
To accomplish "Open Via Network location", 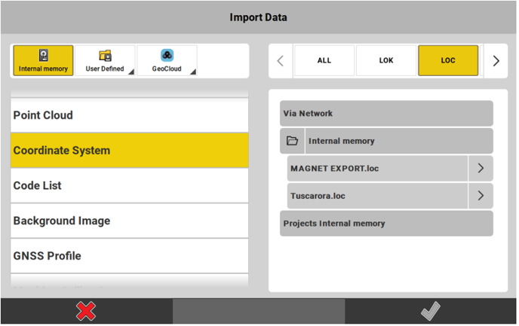I will pos(386,114).
